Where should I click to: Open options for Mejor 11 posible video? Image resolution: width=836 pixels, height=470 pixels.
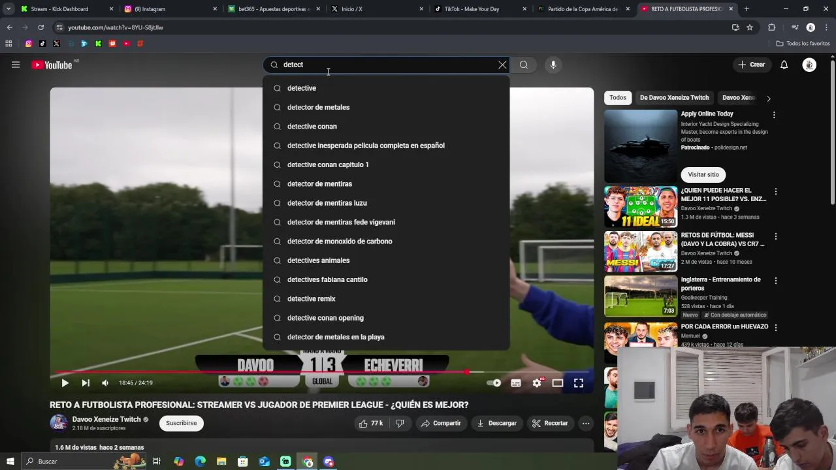pyautogui.click(x=776, y=192)
